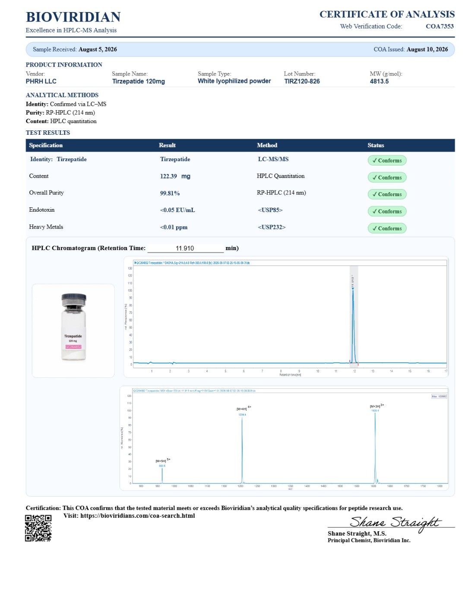
Task: Click the [M+4H] 4+ mass spectrum peak label
Action: pos(244,408)
